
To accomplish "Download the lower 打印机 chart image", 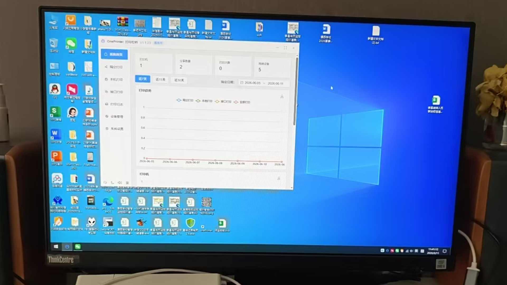I will pyautogui.click(x=279, y=178).
